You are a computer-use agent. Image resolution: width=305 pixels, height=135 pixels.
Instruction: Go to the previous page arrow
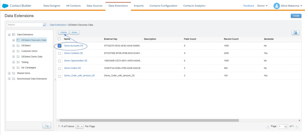268,126
